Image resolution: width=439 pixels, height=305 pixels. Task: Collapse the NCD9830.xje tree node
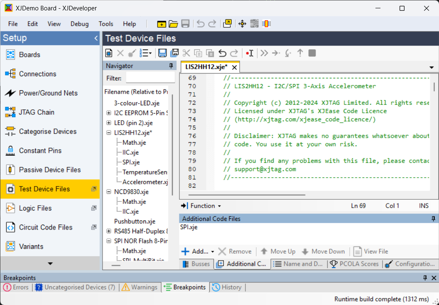click(109, 192)
